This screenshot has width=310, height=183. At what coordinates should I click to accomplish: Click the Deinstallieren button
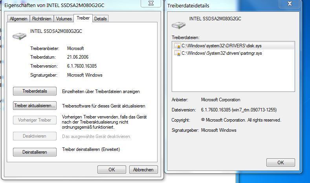tap(35, 152)
